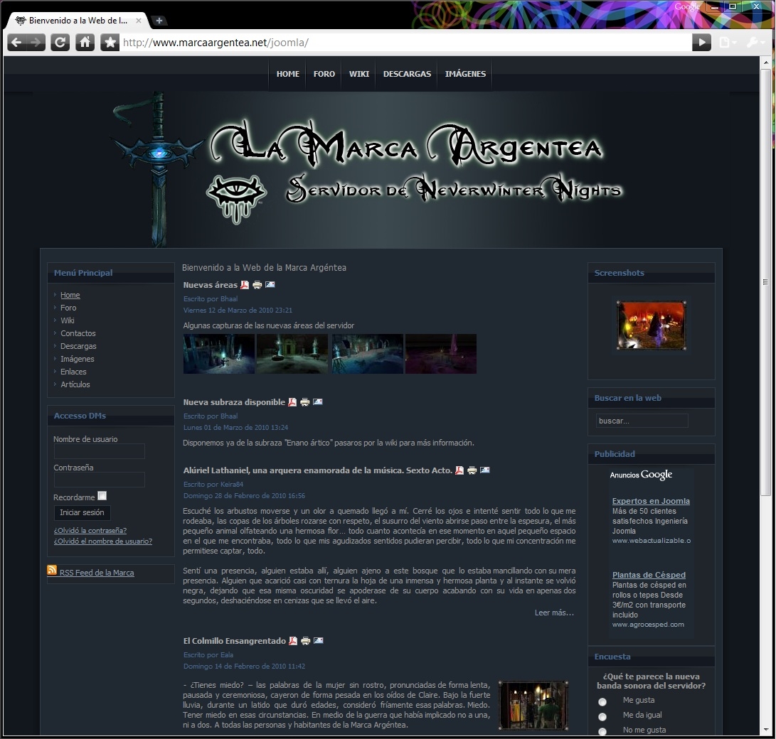This screenshot has height=739, width=776.
Task: Click print icon for Nueva subraza disponible
Action: coord(304,402)
